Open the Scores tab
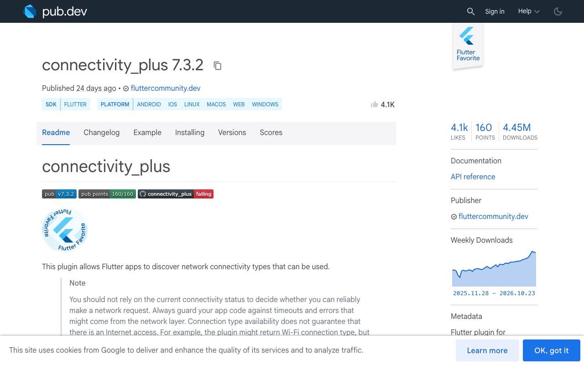The width and height of the screenshot is (584, 365). [x=271, y=133]
